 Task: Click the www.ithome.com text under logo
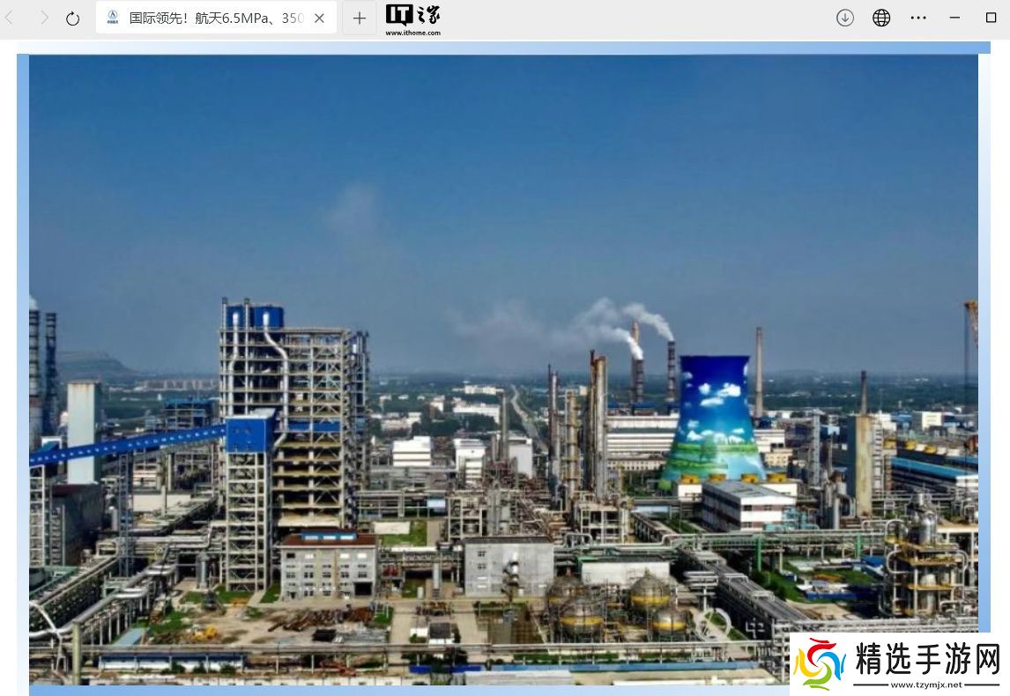click(412, 33)
